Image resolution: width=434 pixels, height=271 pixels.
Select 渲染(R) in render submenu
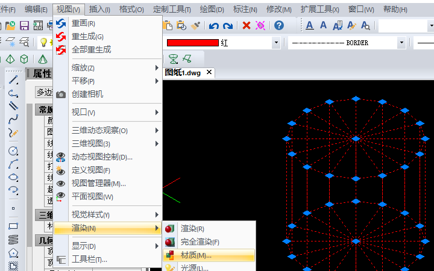pos(209,229)
